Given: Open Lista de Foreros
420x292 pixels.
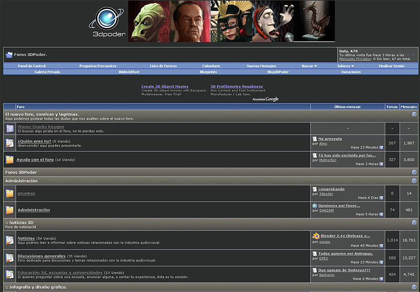Looking at the screenshot, I should coord(163,66).
